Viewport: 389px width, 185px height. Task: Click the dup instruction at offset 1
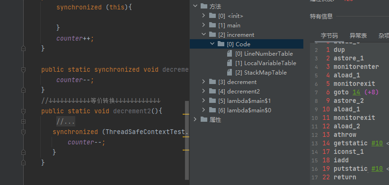pos(339,50)
